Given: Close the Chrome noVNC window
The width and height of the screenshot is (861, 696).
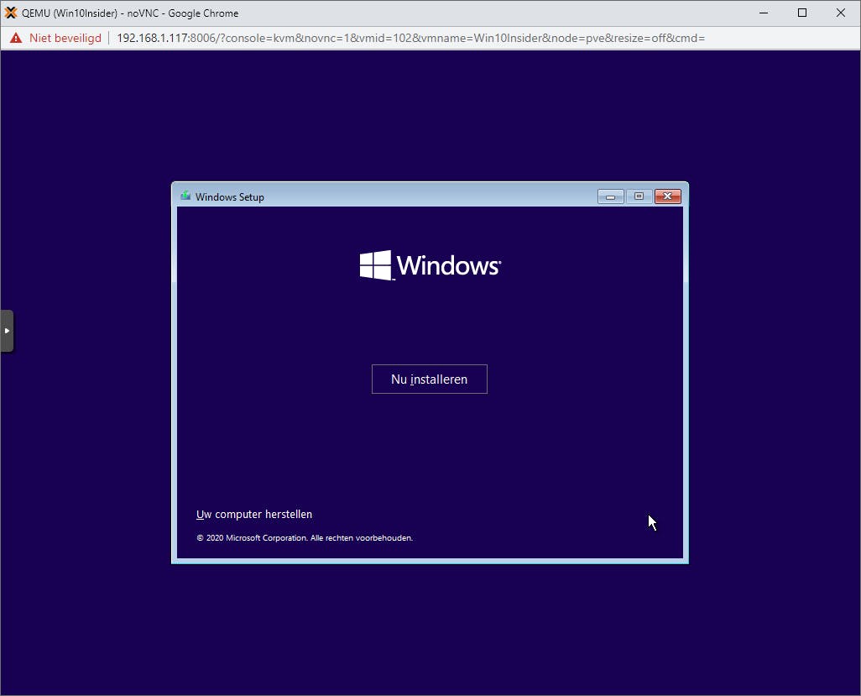Looking at the screenshot, I should point(841,13).
